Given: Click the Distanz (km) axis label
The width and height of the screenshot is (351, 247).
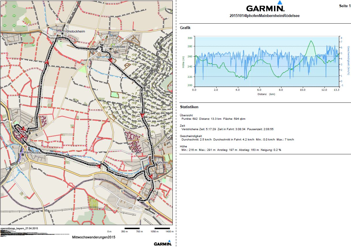Looking at the screenshot, I should click(266, 94).
